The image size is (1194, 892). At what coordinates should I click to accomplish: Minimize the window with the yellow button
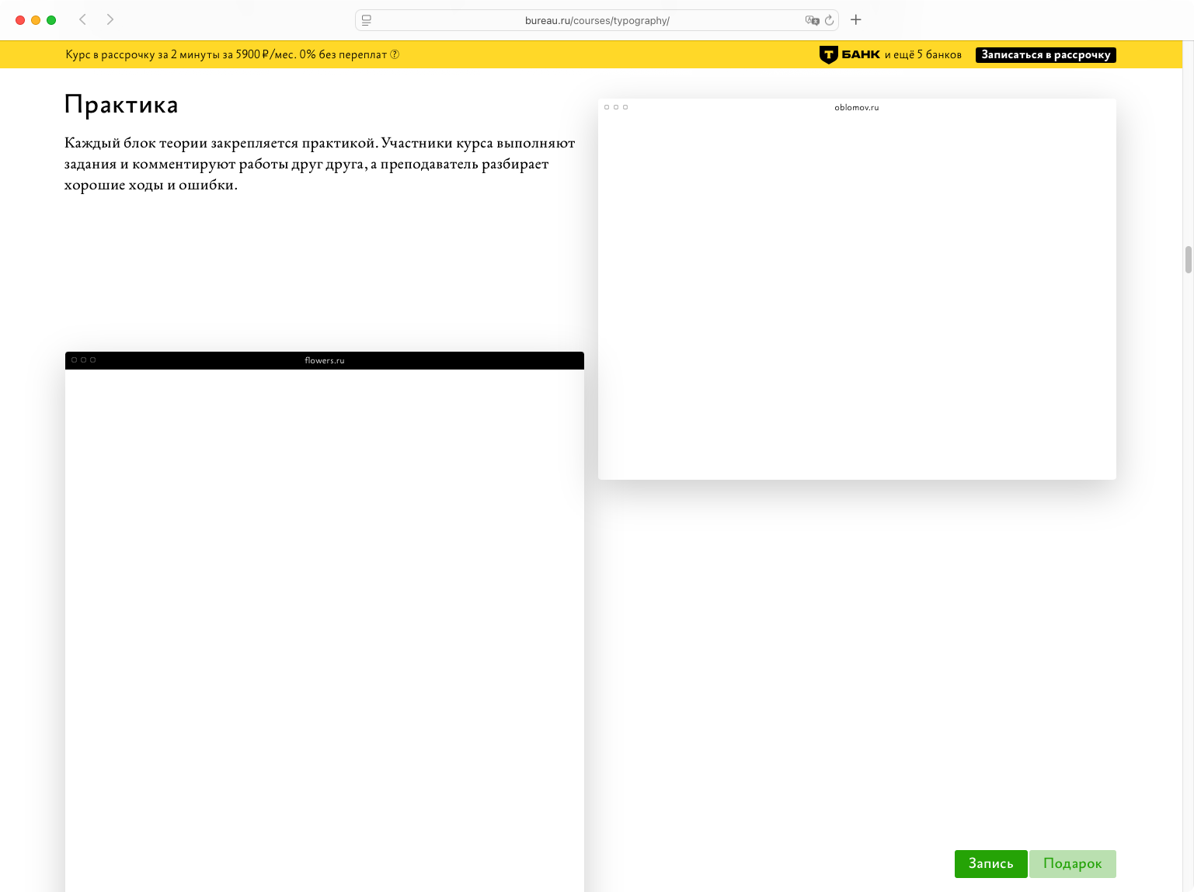[36, 20]
